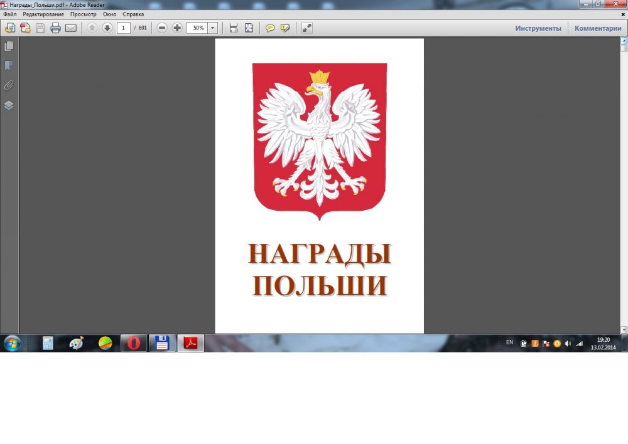
Task: Go to the previous page using the up arrow
Action: tap(92, 28)
